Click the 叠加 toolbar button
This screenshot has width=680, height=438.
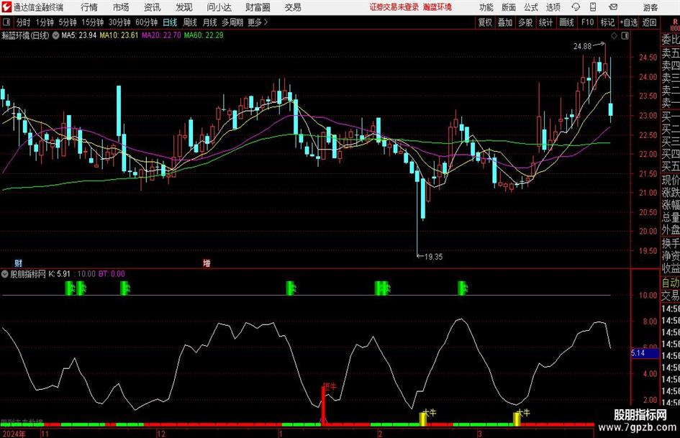505,22
